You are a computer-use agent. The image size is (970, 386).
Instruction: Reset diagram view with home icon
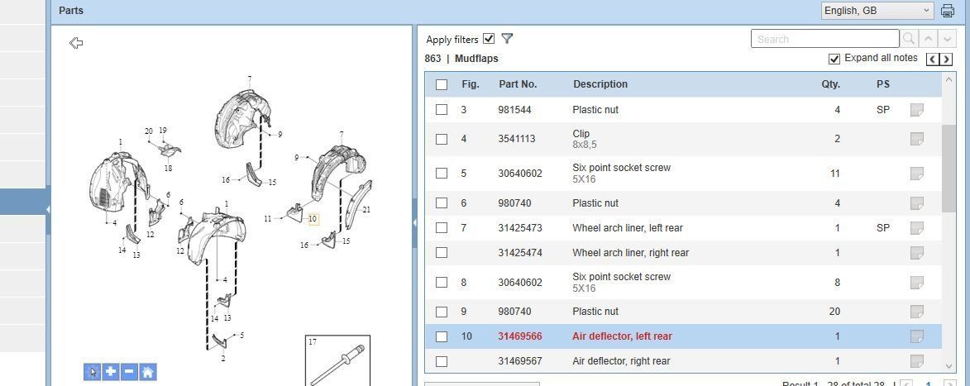(x=147, y=372)
